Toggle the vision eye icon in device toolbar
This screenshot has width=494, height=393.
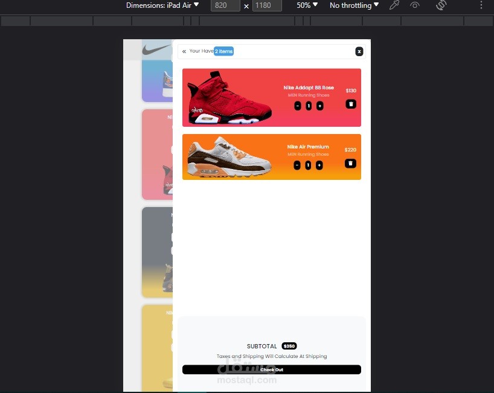415,5
